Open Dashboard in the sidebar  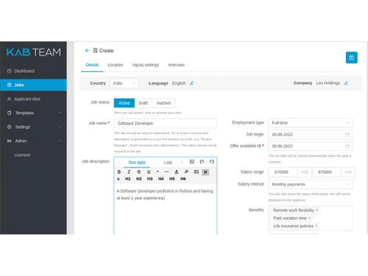[x=33, y=71]
